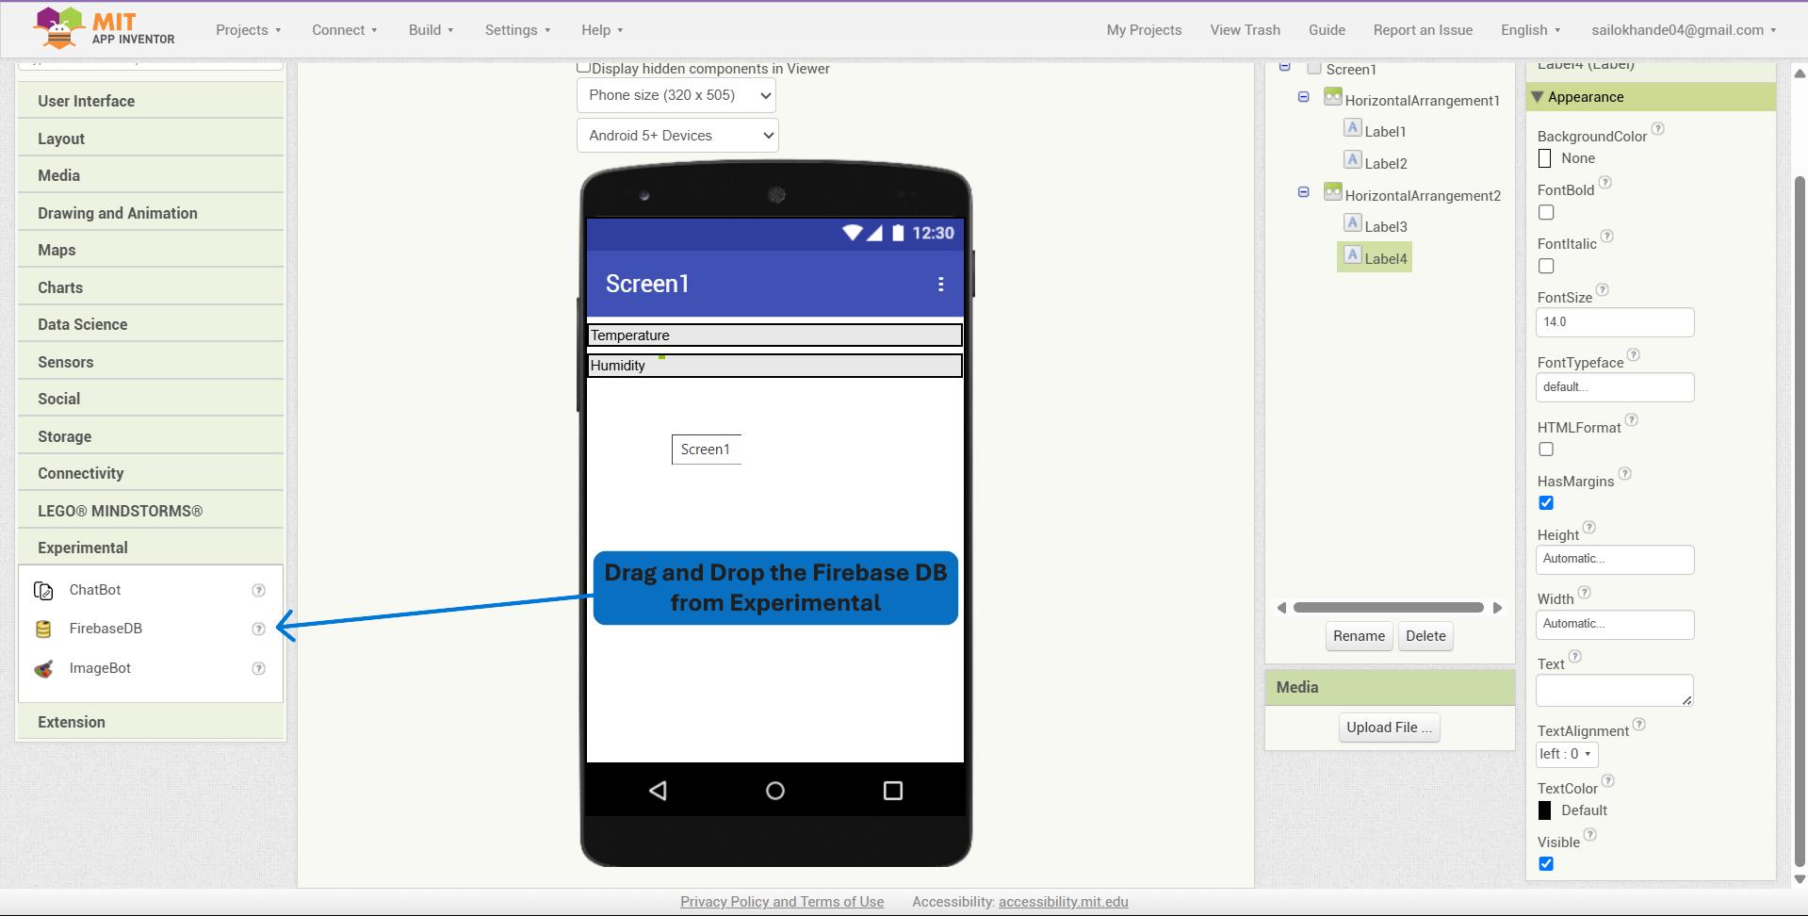Open Privacy Policy and Terms of Use

click(782, 902)
